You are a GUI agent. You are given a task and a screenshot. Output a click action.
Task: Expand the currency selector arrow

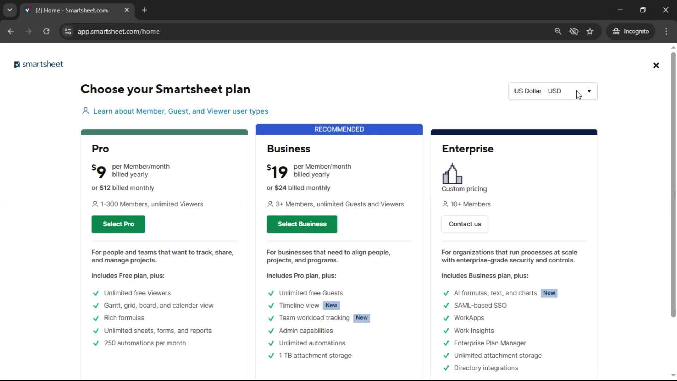(589, 91)
